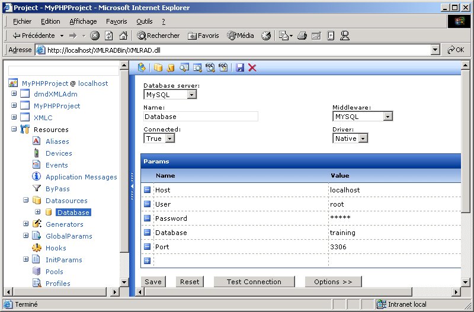The height and width of the screenshot is (312, 474).
Task: Click the blue floppy disk save icon
Action: click(240, 67)
